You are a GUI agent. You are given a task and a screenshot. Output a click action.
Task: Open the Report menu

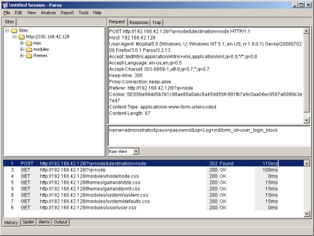(x=67, y=13)
